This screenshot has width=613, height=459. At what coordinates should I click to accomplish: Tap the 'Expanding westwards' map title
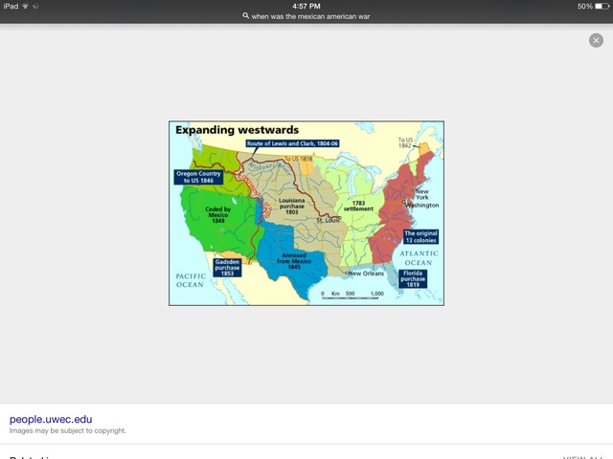click(x=237, y=130)
